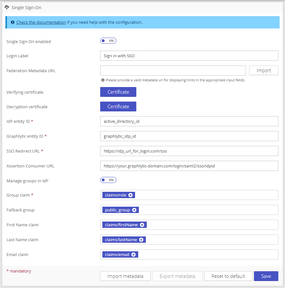Remove the claims/firstName tag
Viewport: 285px width, 288px height.
tap(142, 225)
